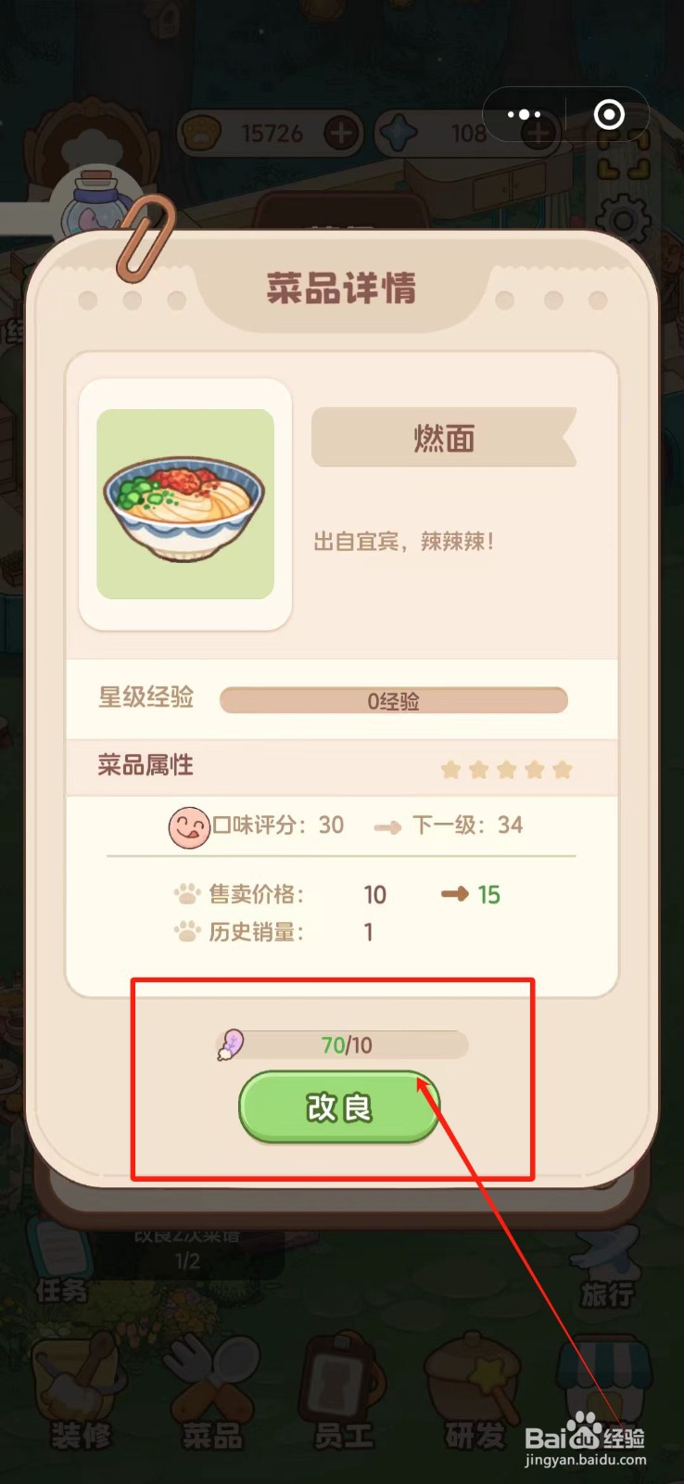Tap the taste score smiley face icon
This screenshot has height=1484, width=684.
point(188,825)
